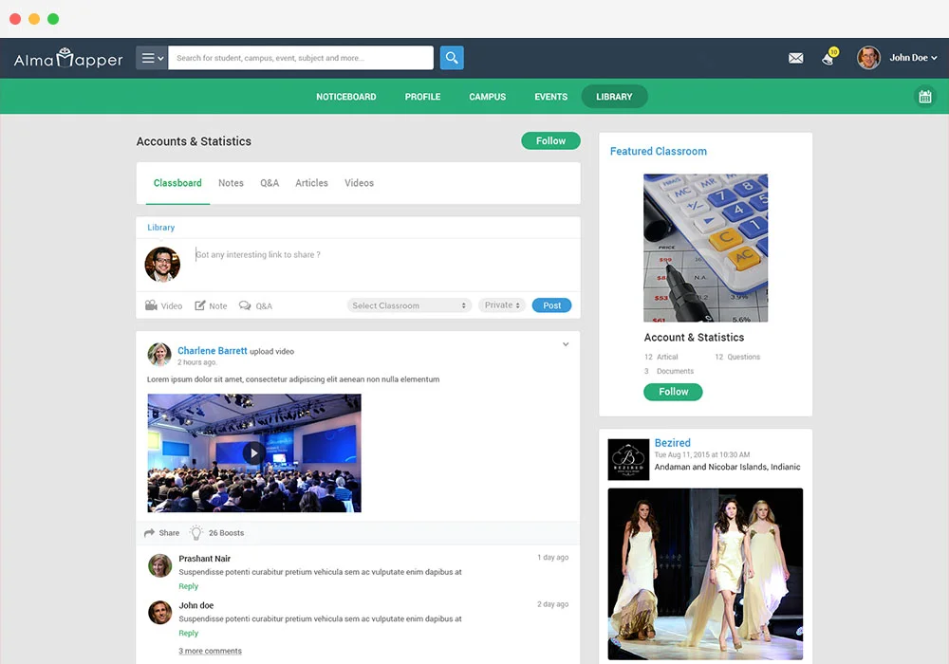
Task: Open the Bezired profile link
Action: (x=673, y=442)
